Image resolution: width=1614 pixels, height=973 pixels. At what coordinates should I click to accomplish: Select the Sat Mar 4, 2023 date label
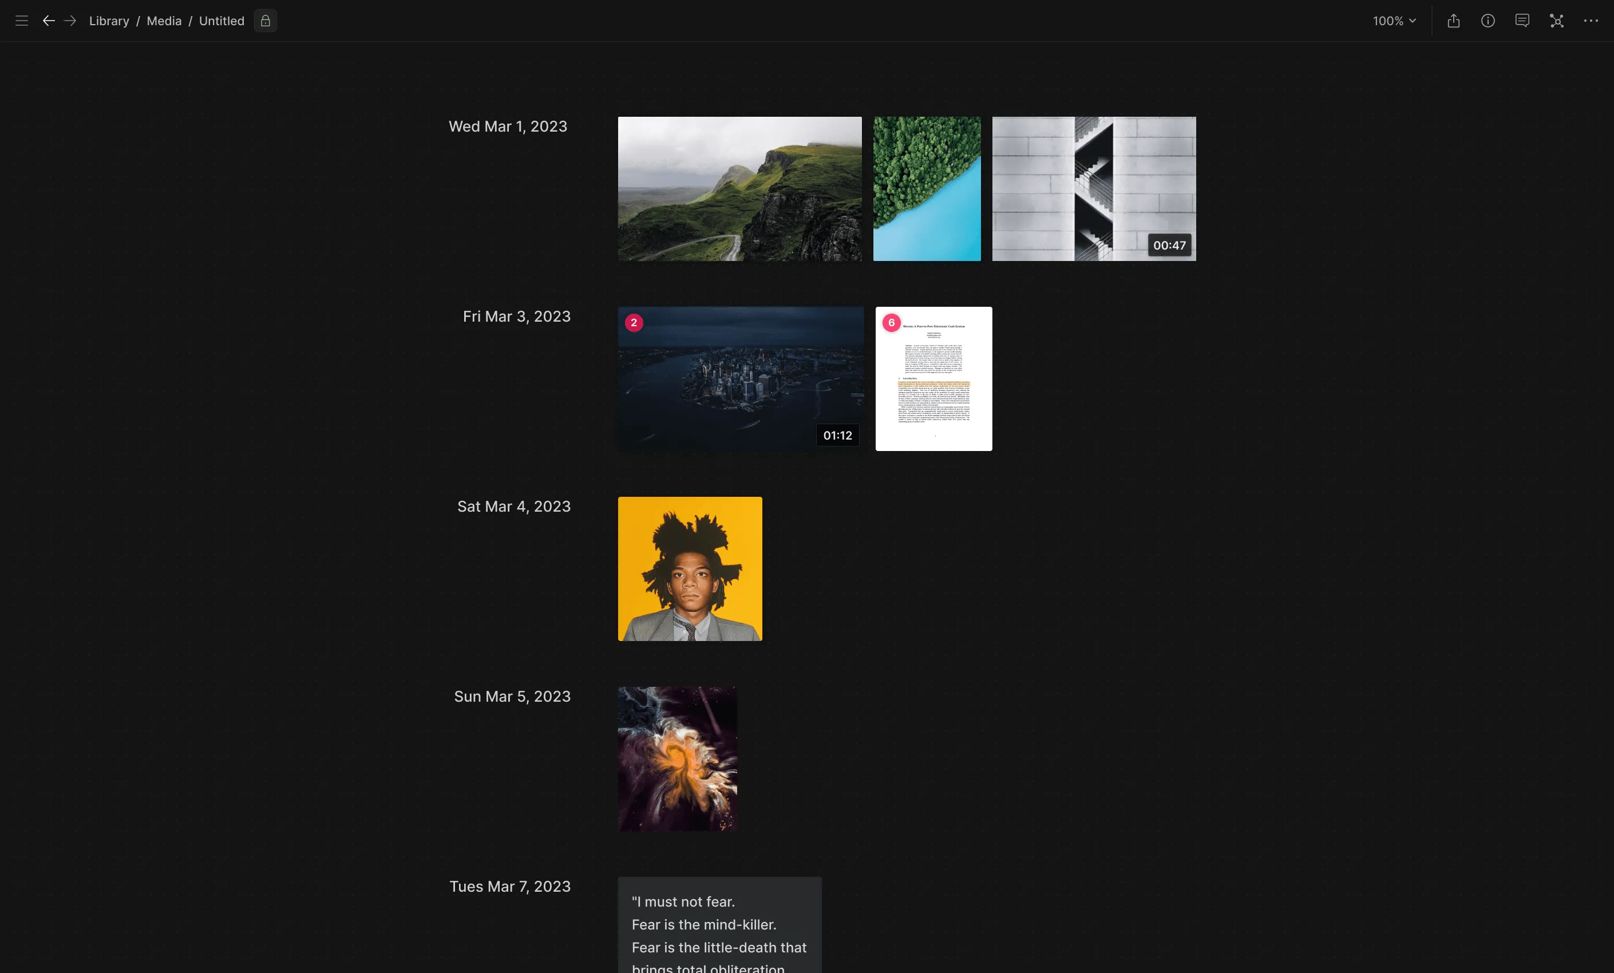513,507
